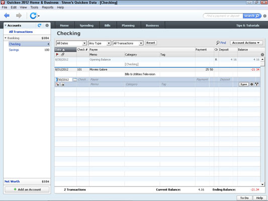
Task: Open the Tools menu
Action: click(x=34, y=8)
